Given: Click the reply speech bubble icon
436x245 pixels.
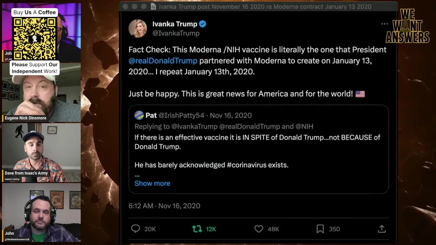Looking at the screenshot, I should (136, 229).
